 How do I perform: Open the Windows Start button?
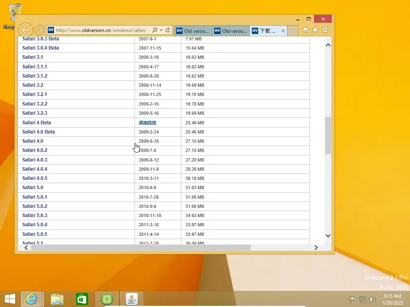click(10, 299)
